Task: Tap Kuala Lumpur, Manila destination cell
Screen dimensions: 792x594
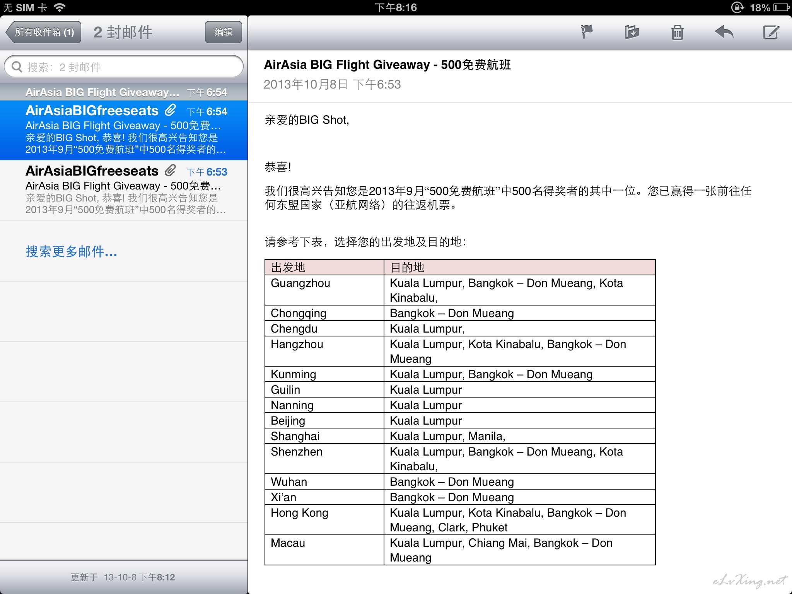Action: (x=520, y=436)
